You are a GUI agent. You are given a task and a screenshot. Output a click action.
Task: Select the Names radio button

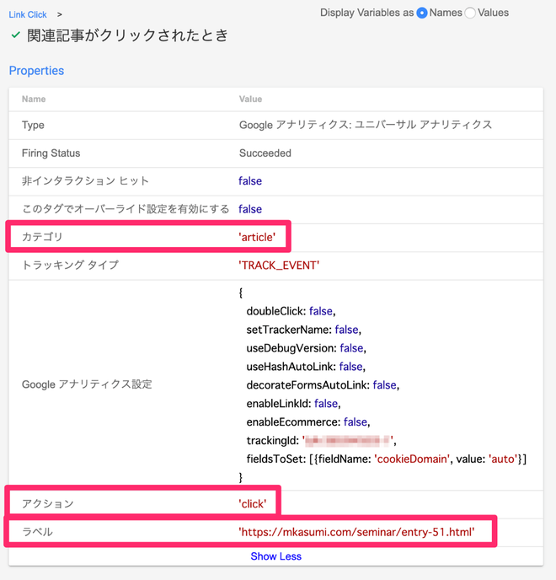click(x=422, y=13)
